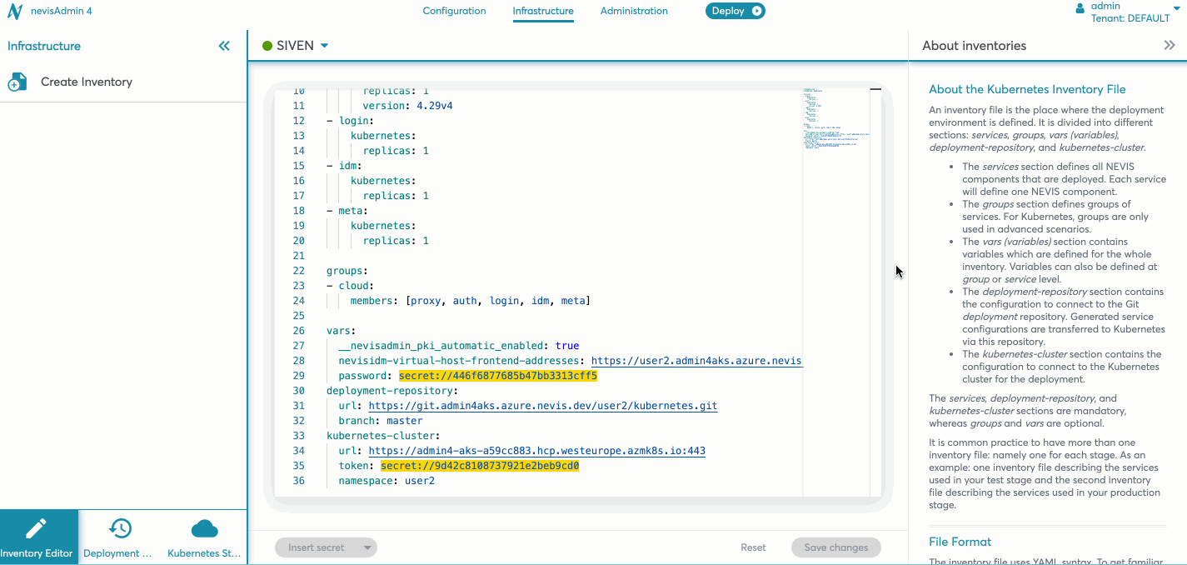Viewport: 1187px width, 565px height.
Task: Collapse the About inventories help panel
Action: coord(1169,46)
